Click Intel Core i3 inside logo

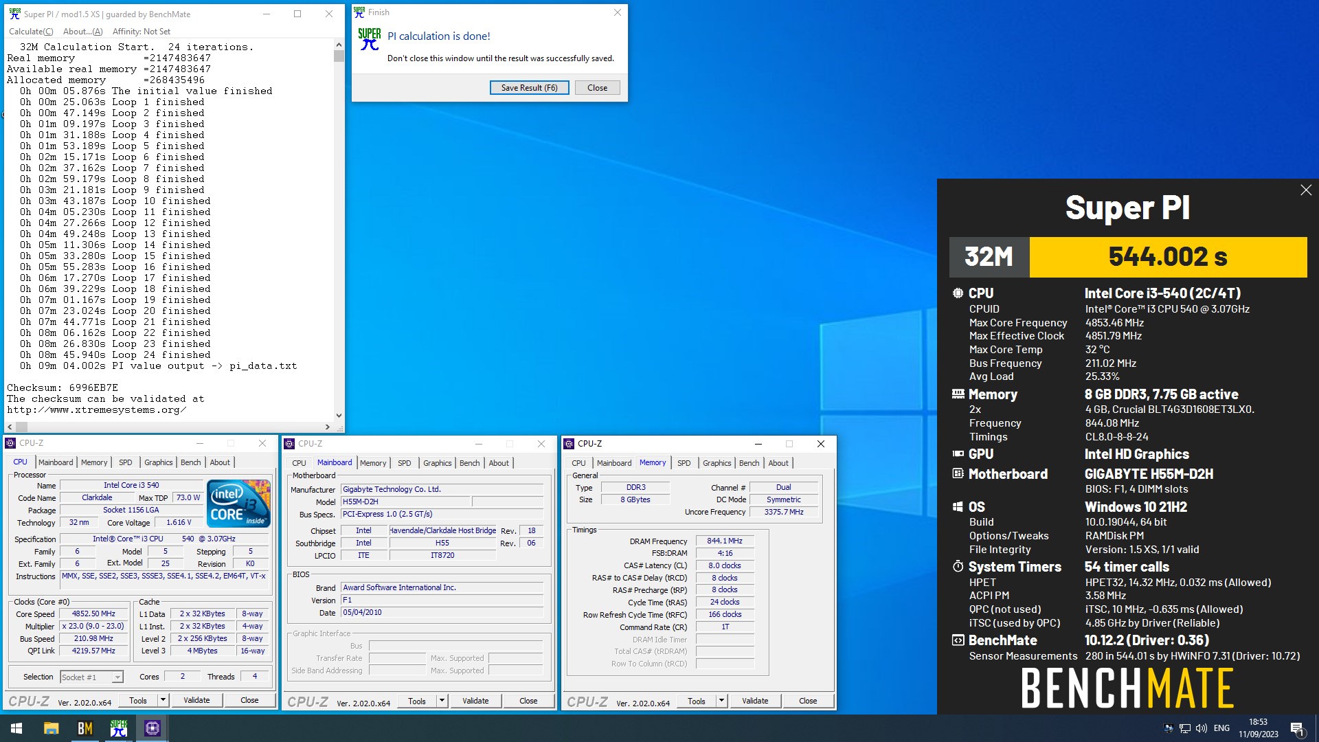(x=238, y=504)
